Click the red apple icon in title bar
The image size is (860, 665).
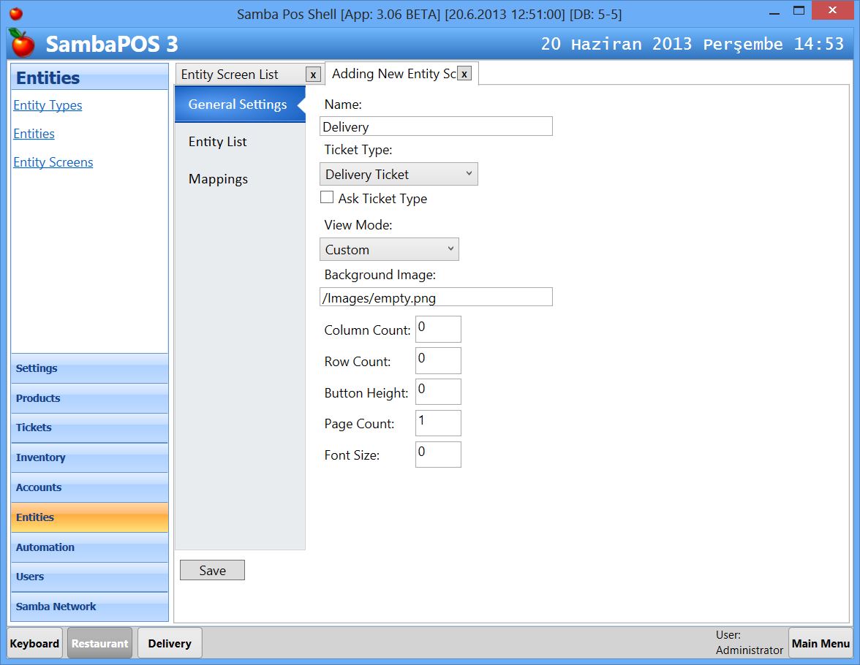coord(16,12)
